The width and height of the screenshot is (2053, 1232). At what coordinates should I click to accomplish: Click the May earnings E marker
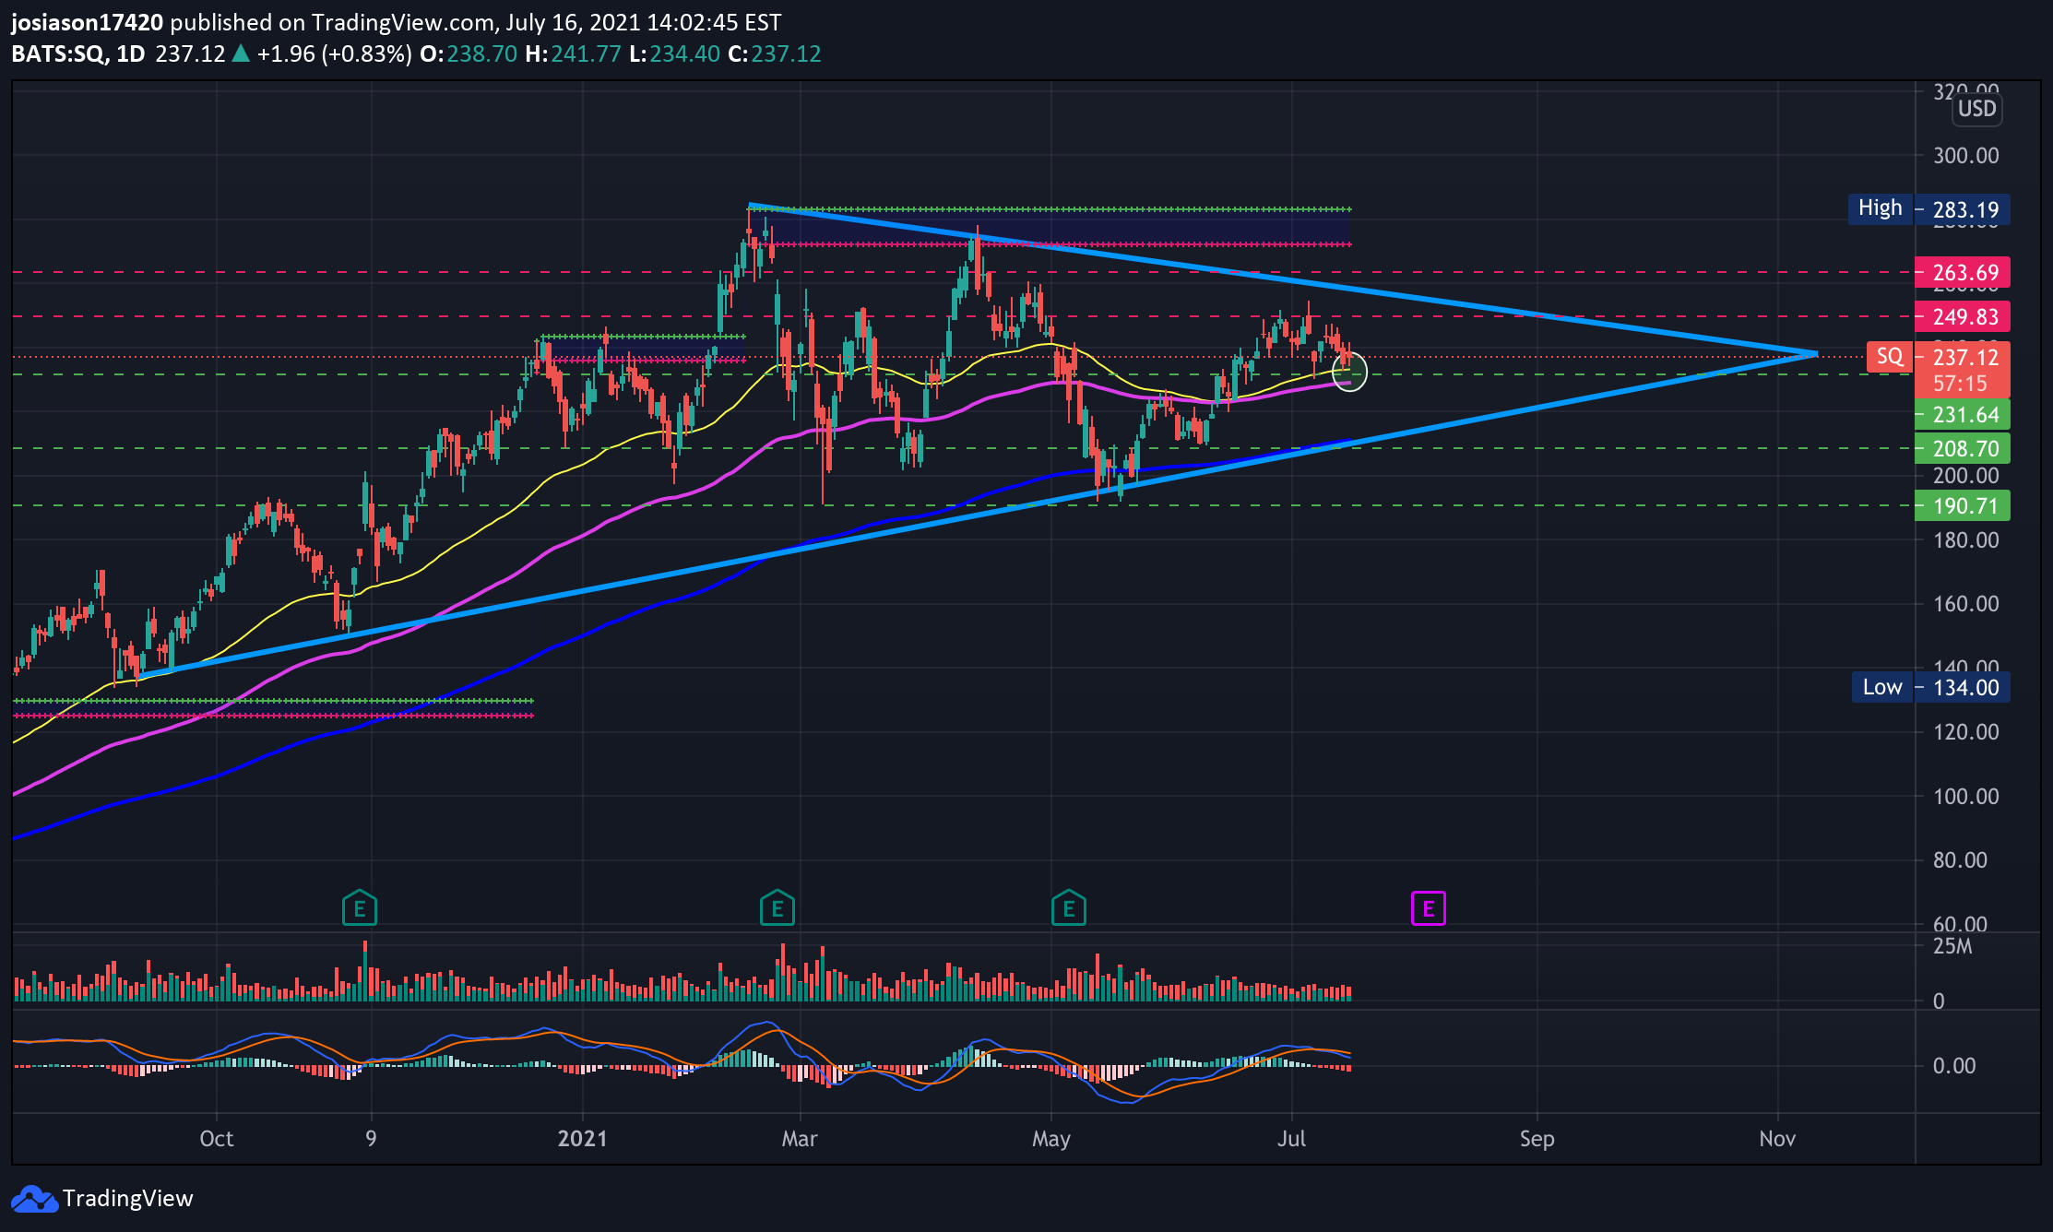[x=1069, y=908]
